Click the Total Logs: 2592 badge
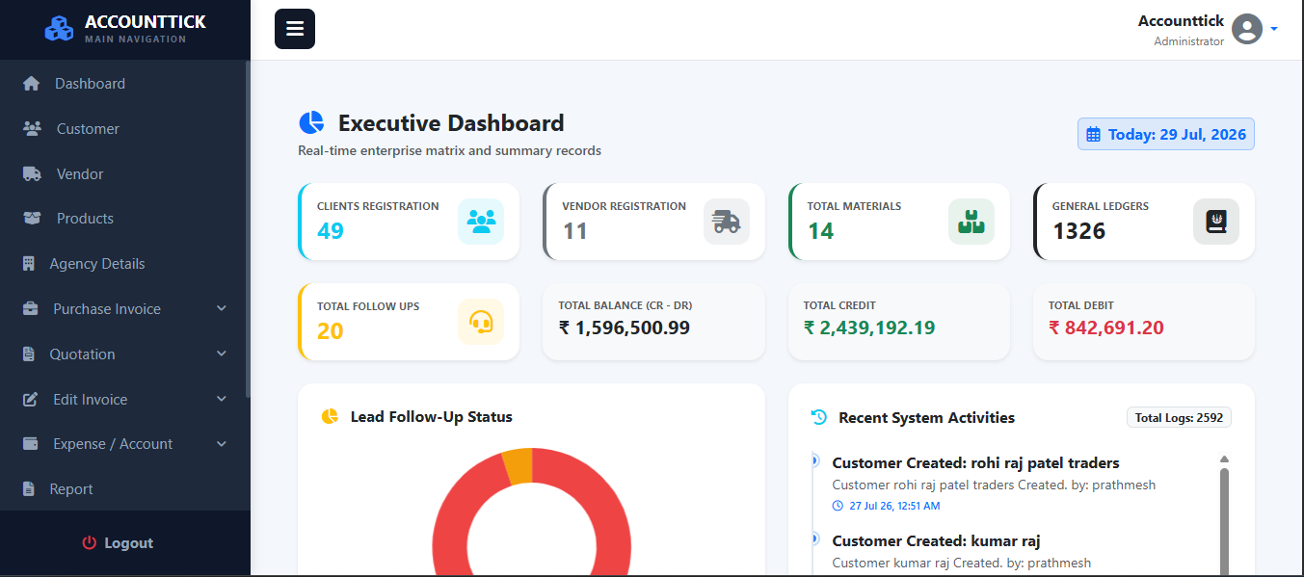Viewport: 1304px width, 577px height. click(x=1179, y=417)
